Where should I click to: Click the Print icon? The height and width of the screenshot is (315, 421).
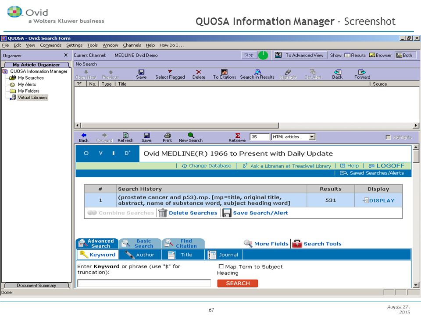168,135
